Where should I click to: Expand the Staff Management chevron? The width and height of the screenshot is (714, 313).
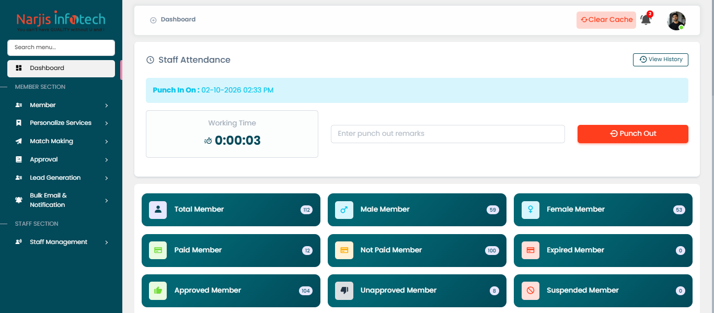pos(107,242)
